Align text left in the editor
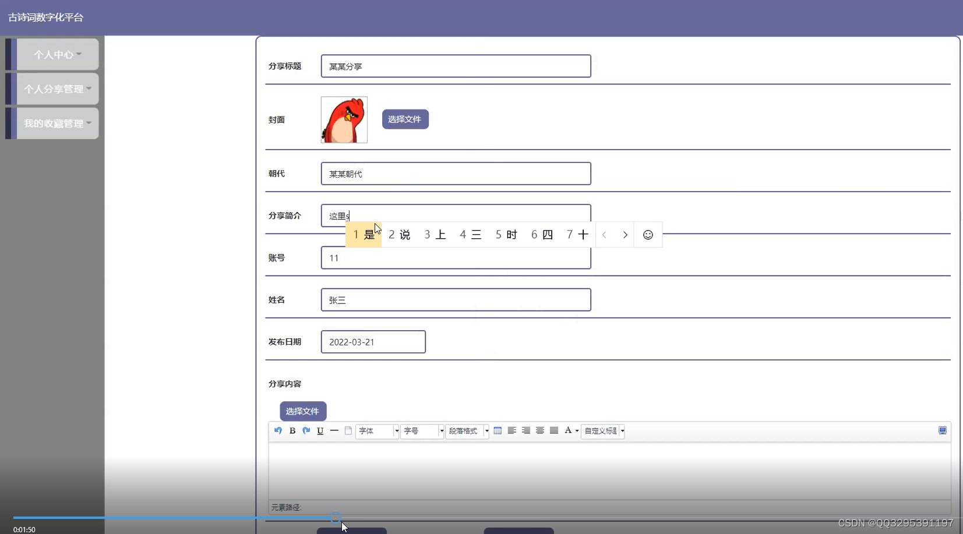This screenshot has width=963, height=534. [512, 431]
